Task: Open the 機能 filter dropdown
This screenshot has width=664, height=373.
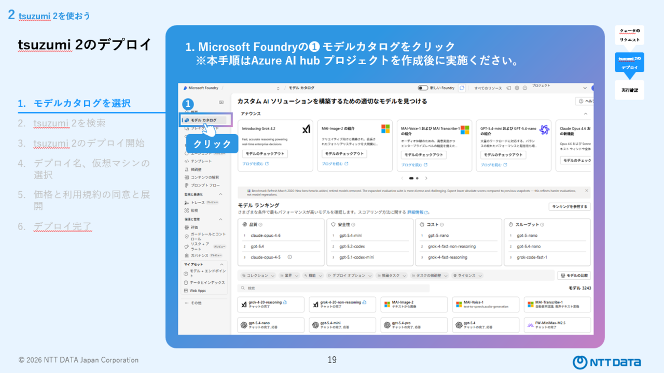Action: pos(314,276)
